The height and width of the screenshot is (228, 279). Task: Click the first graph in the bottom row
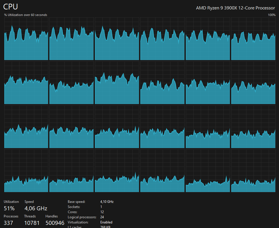(x=26, y=171)
